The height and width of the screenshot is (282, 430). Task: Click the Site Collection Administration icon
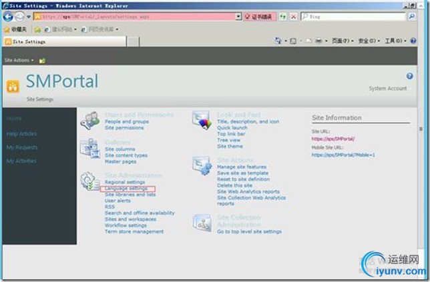[x=202, y=223]
